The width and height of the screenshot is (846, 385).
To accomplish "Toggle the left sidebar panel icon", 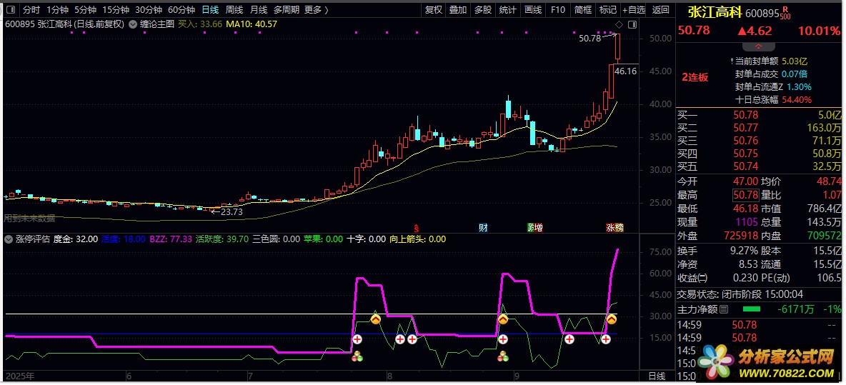I will (11, 10).
